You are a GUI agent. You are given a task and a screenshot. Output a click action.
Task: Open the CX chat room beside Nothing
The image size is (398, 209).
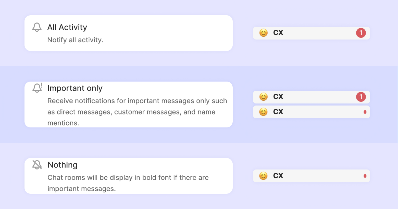point(311,176)
